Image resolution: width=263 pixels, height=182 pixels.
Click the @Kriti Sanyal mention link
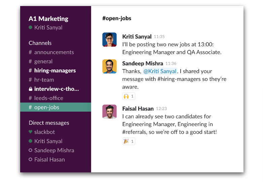[160, 71]
